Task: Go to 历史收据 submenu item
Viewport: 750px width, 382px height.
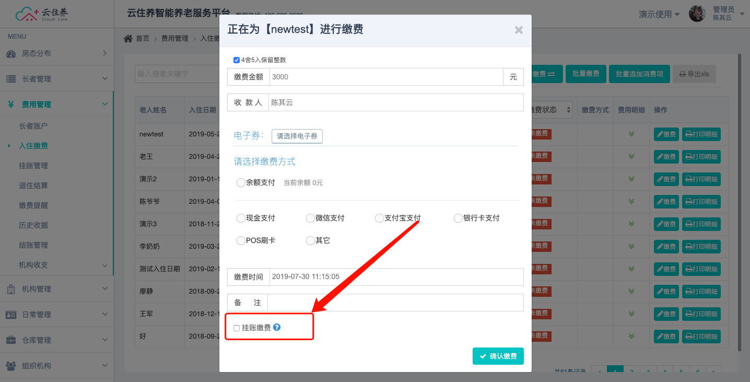Action: pos(33,225)
